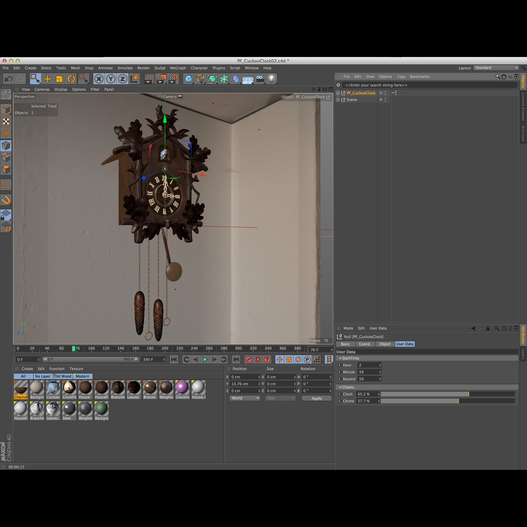The image size is (527, 527).
Task: Toggle the X axis lock
Action: (99, 79)
